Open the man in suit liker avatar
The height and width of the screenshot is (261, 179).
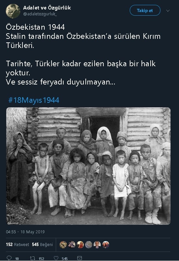tap(97, 245)
